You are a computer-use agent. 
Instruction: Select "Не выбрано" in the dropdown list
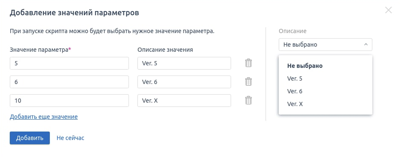click(x=305, y=66)
